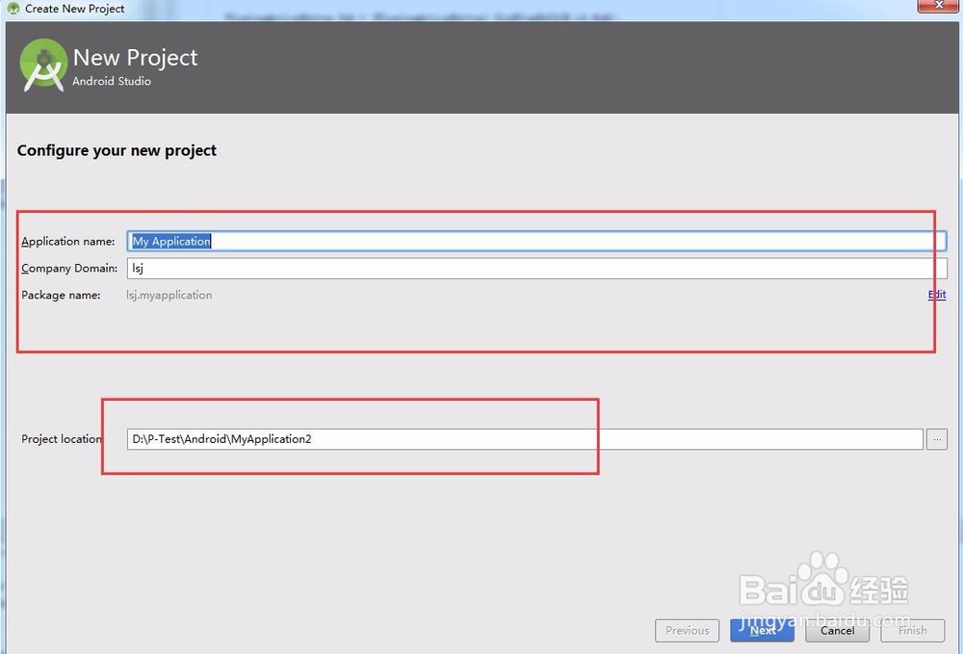Click the Company Domain input field
963x654 pixels.
click(536, 269)
